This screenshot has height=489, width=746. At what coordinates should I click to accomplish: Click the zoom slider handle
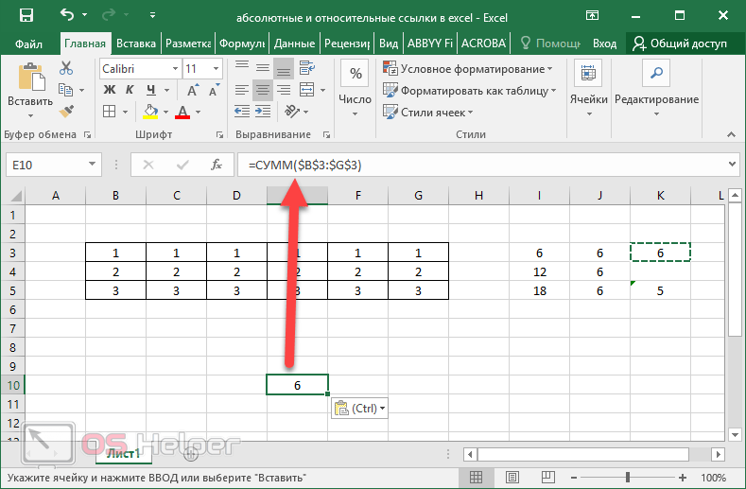tap(628, 477)
